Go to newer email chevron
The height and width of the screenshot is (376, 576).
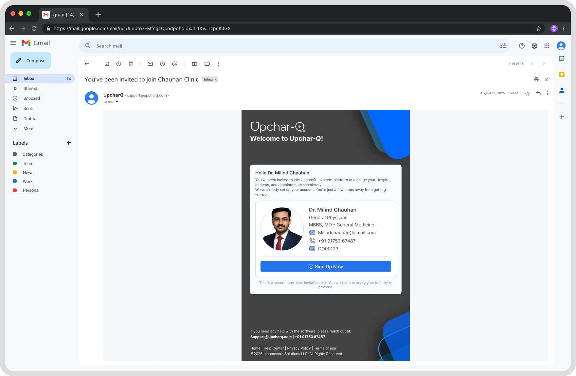532,64
